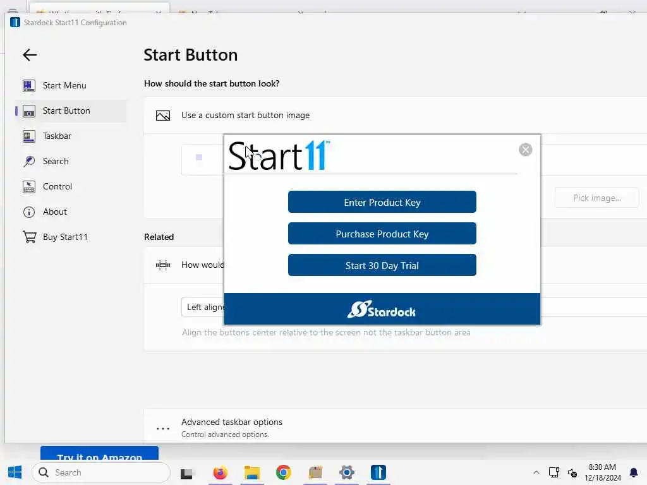The image size is (647, 485).
Task: Click the Taskbar sidebar icon
Action: coord(29,136)
